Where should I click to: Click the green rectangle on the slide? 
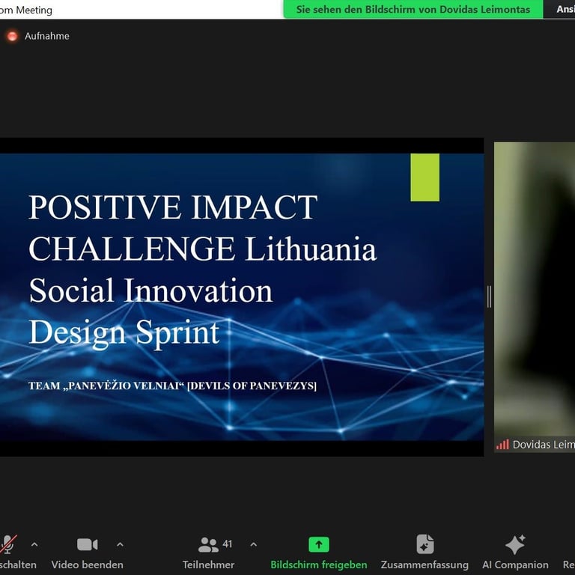[x=425, y=177]
